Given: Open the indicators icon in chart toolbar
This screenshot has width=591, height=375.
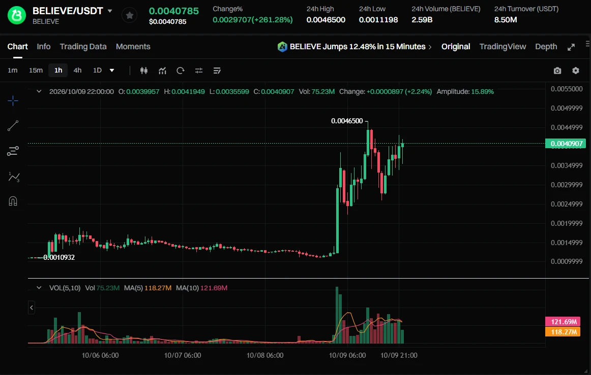Looking at the screenshot, I should tap(162, 71).
